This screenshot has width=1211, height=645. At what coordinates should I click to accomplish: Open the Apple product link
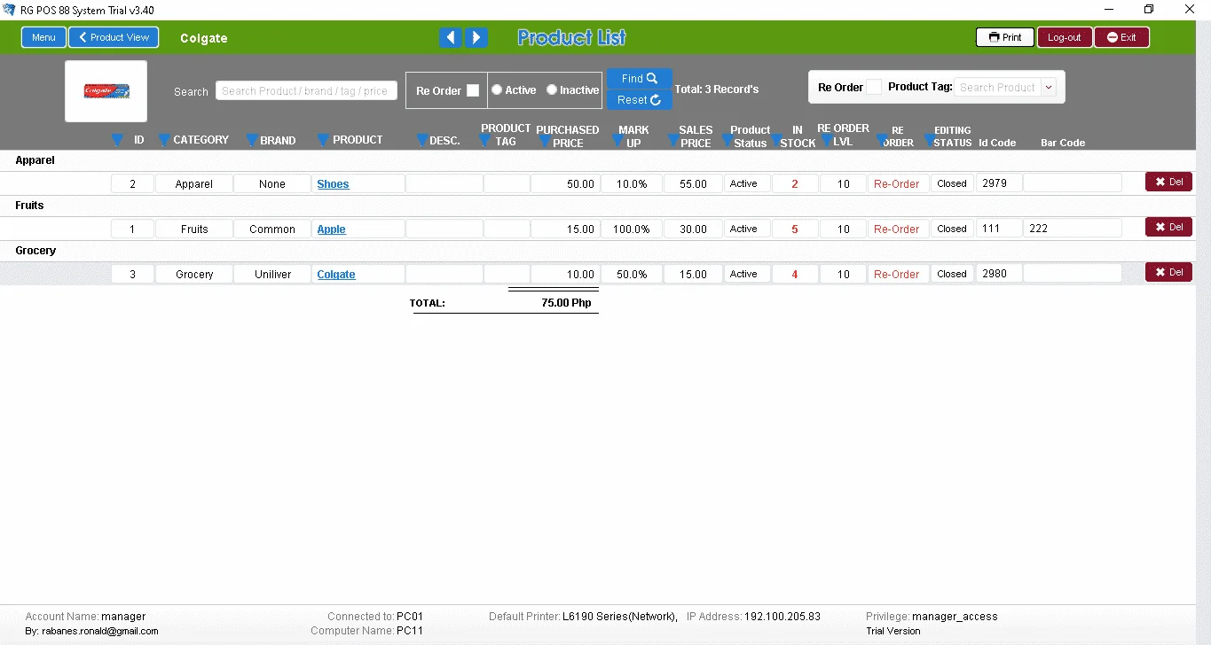click(x=331, y=229)
